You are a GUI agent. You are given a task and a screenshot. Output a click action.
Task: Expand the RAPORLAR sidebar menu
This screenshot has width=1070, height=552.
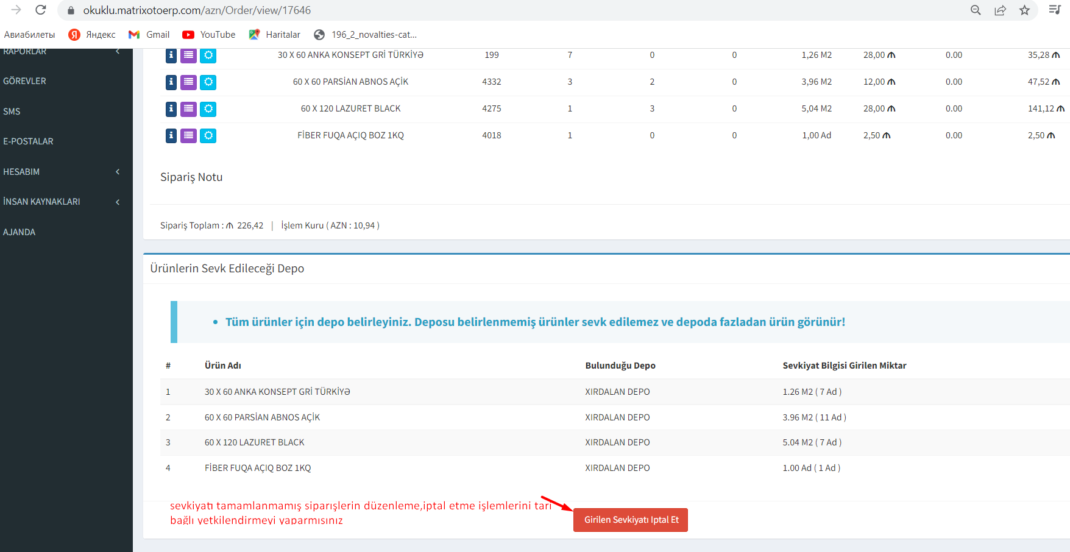[61, 52]
